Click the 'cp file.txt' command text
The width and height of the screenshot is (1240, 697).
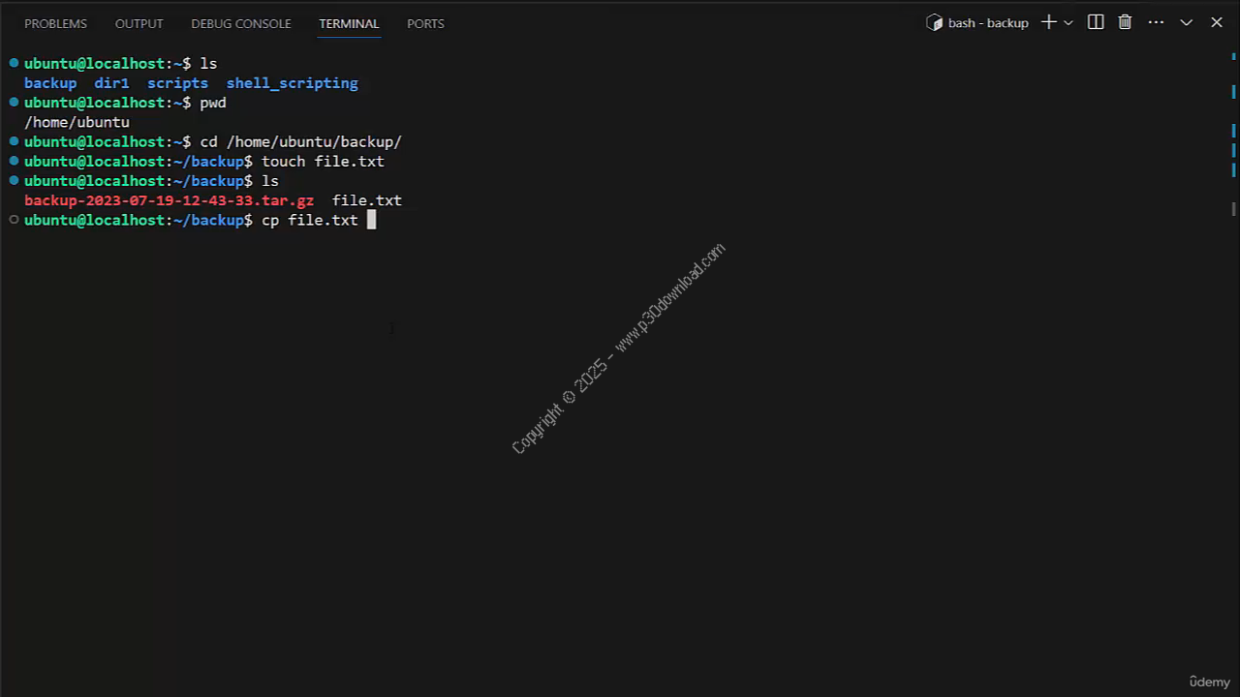point(309,220)
